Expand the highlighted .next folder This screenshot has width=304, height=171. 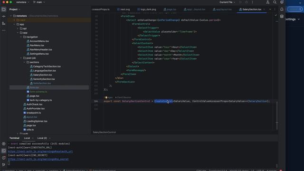(x=14, y=20)
